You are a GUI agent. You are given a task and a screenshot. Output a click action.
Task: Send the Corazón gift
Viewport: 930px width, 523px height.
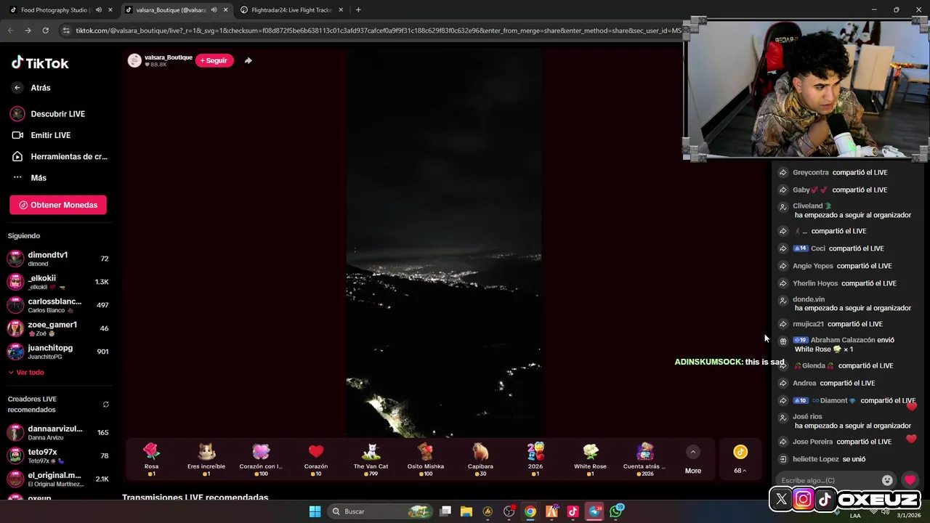(x=316, y=460)
